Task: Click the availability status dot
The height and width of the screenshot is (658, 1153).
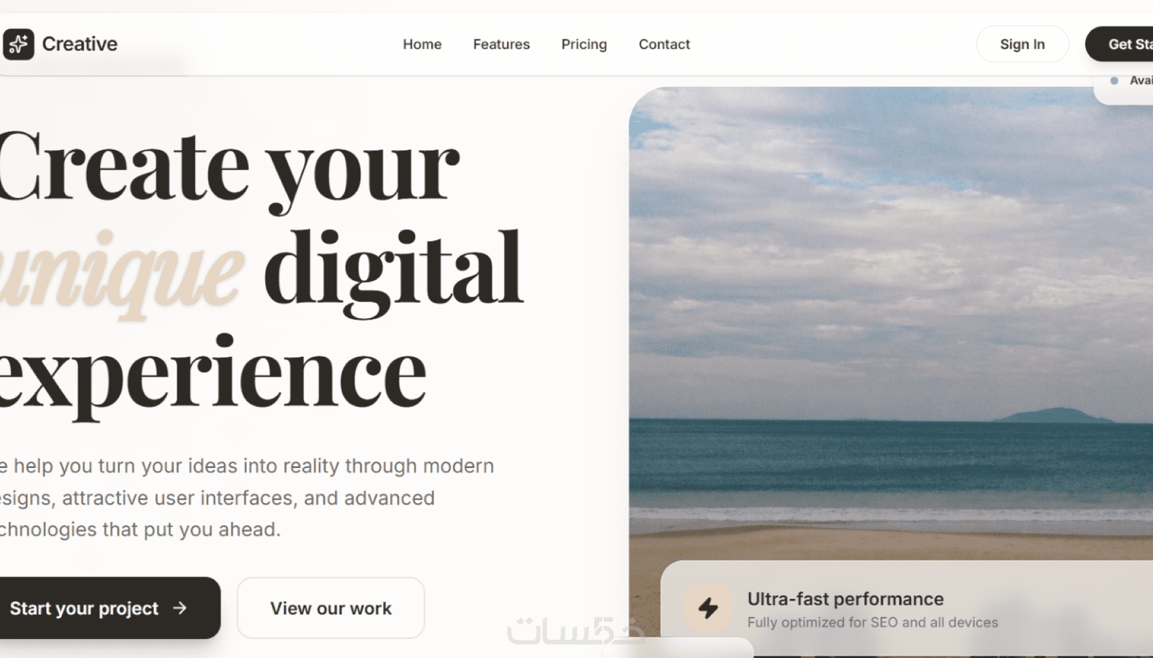Action: 1114,81
